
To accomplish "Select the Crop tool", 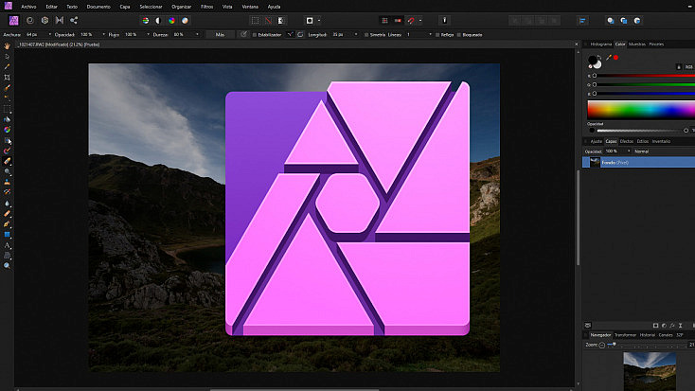I will click(7, 77).
